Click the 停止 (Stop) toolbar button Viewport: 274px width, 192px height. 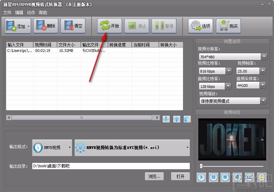(x=137, y=26)
